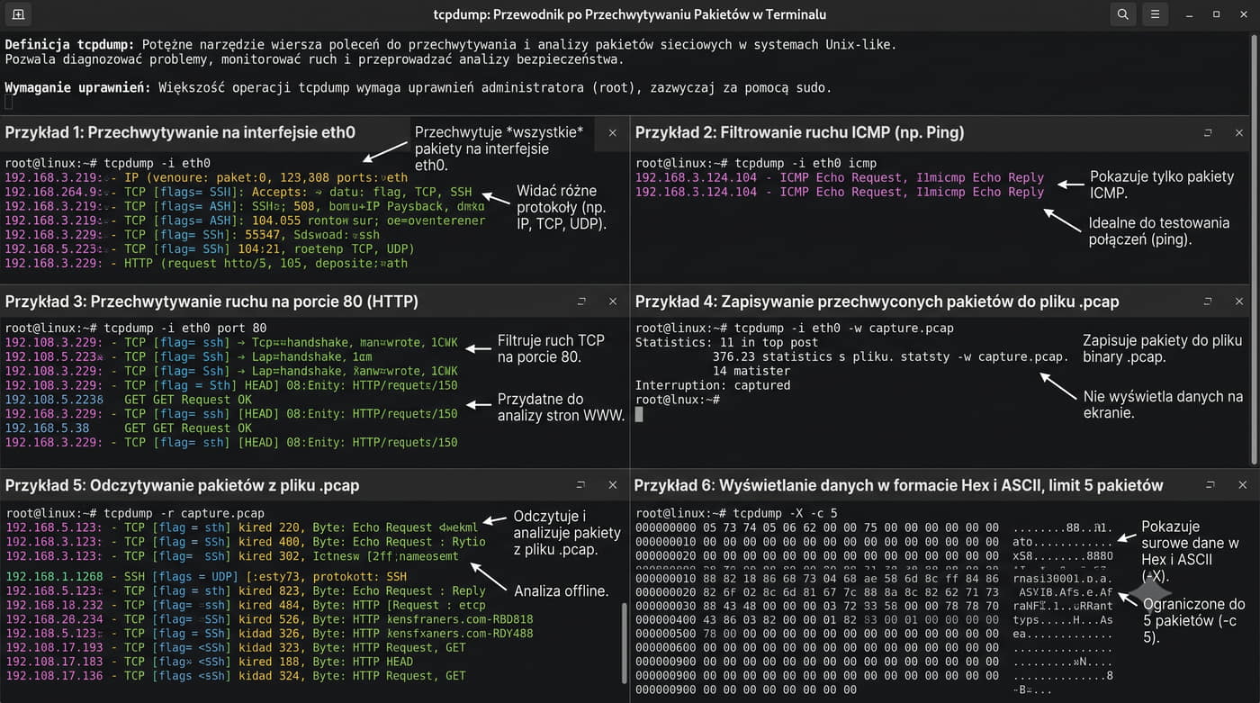Maximize the Przykład 3 port 80 pane
This screenshot has height=703, width=1260.
point(581,301)
